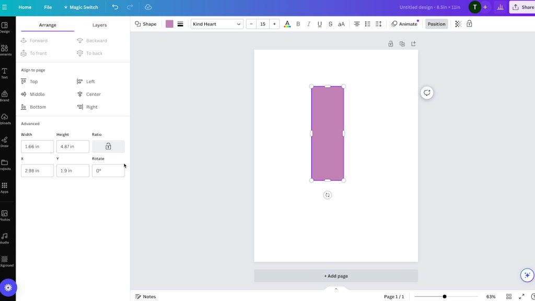Toggle italic text formatting
This screenshot has width=535, height=301.
point(309,24)
